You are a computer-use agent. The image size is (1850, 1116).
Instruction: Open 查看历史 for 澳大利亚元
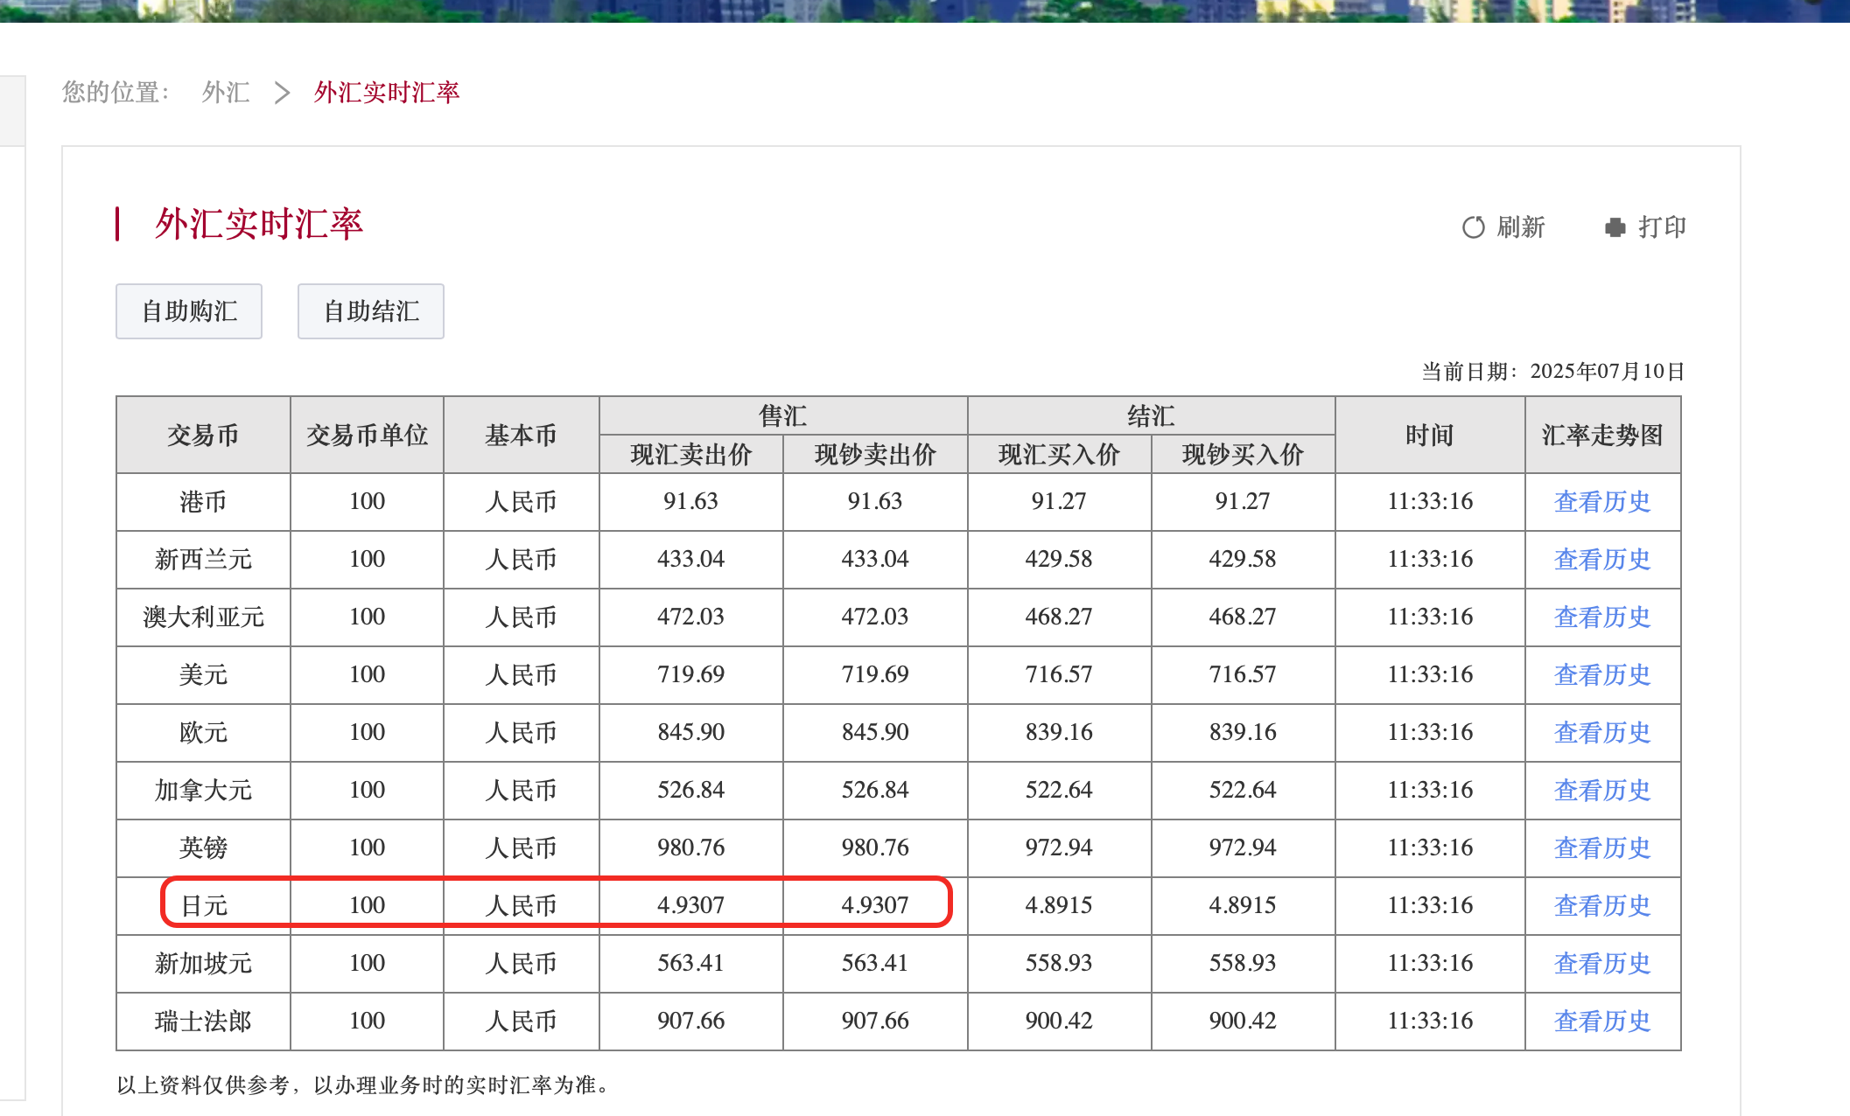coord(1601,617)
